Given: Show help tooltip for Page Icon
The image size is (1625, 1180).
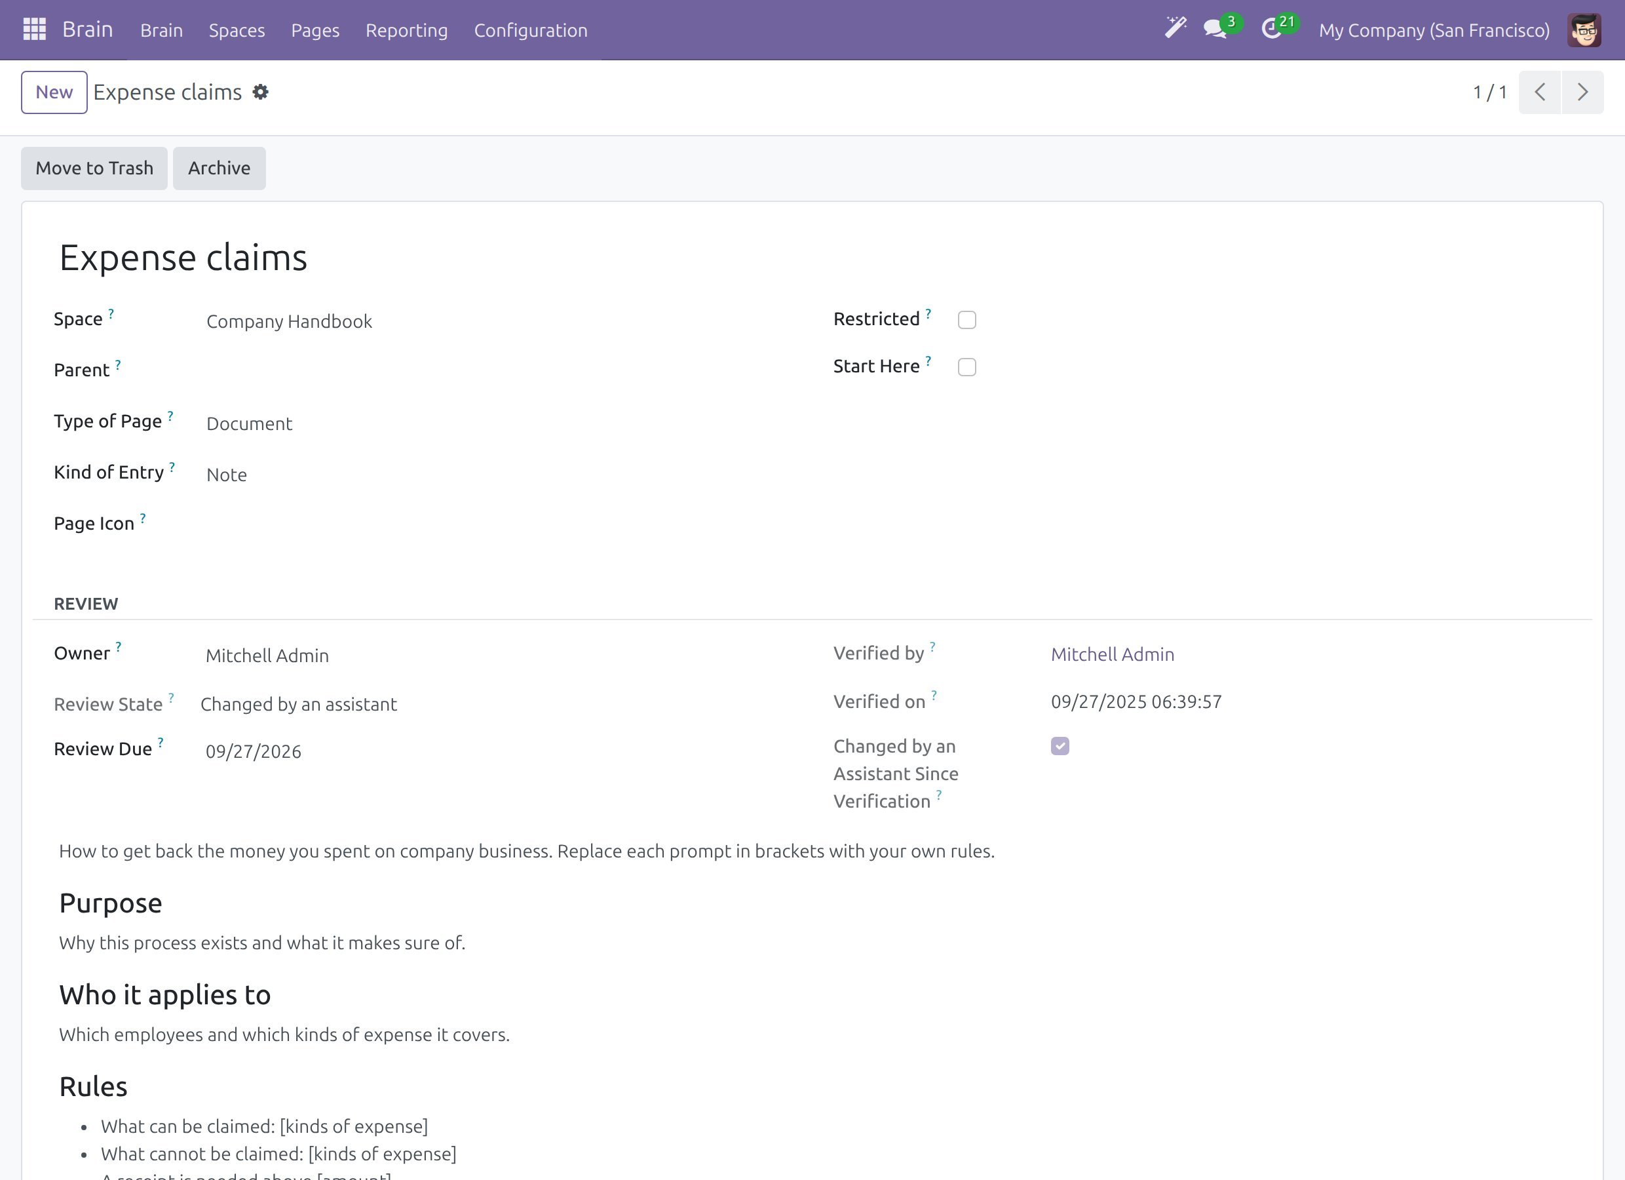Looking at the screenshot, I should pyautogui.click(x=143, y=518).
